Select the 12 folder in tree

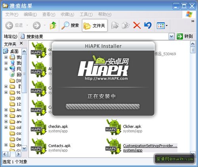click(15, 104)
